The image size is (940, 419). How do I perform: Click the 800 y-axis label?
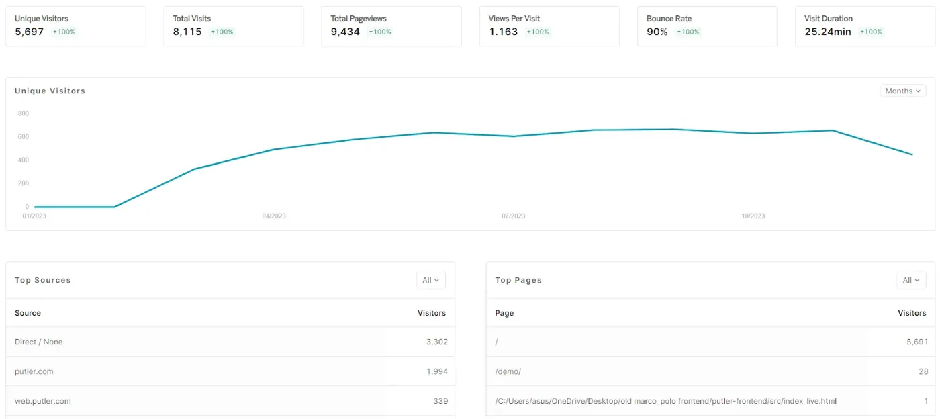(23, 113)
